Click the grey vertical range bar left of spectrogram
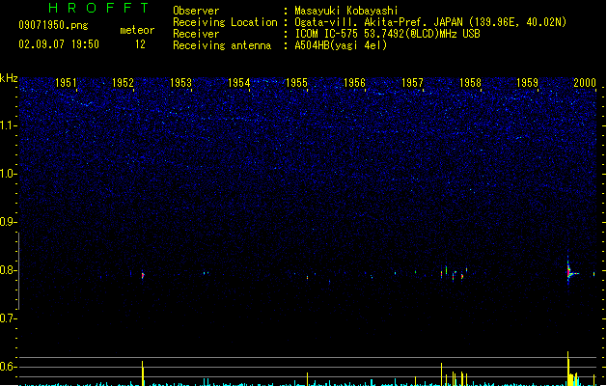 (x=18, y=270)
